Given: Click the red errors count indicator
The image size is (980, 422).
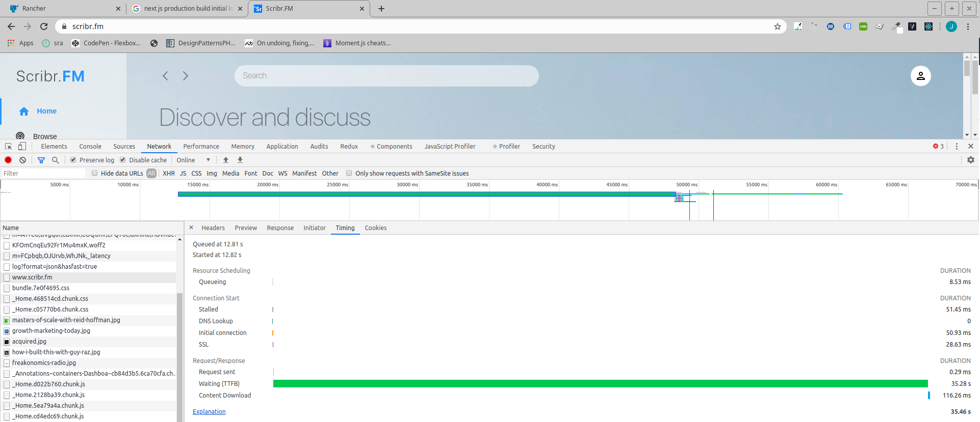Looking at the screenshot, I should 938,146.
